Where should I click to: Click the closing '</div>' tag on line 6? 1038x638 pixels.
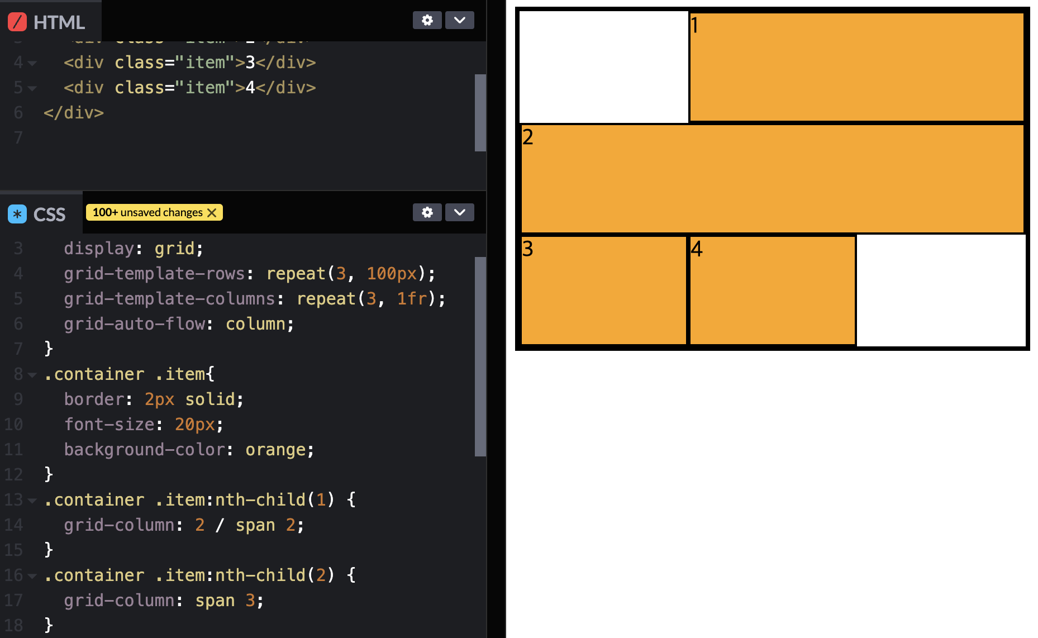74,113
